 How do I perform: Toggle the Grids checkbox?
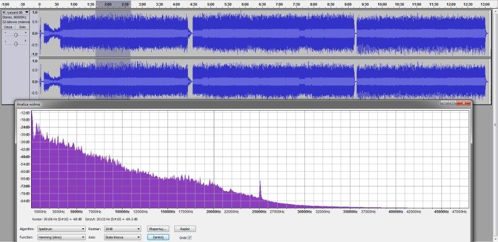click(x=190, y=237)
